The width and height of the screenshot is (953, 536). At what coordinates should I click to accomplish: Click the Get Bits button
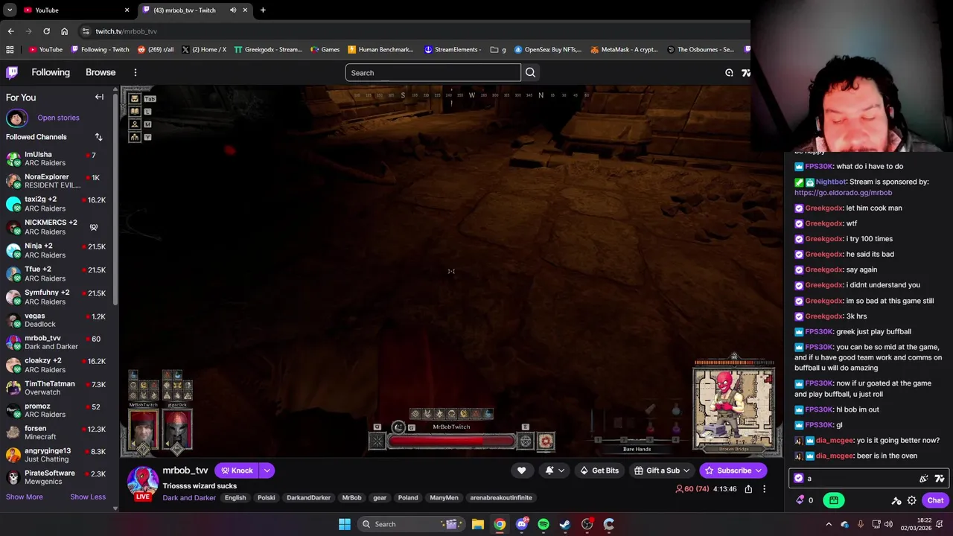[x=599, y=470]
